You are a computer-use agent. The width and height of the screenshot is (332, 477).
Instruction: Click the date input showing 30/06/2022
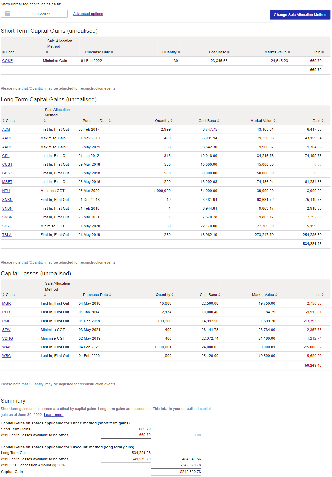[x=40, y=14]
